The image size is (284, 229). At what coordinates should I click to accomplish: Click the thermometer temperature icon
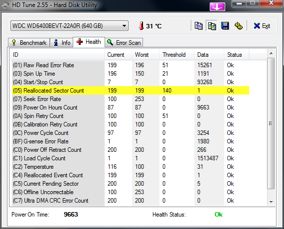142,26
